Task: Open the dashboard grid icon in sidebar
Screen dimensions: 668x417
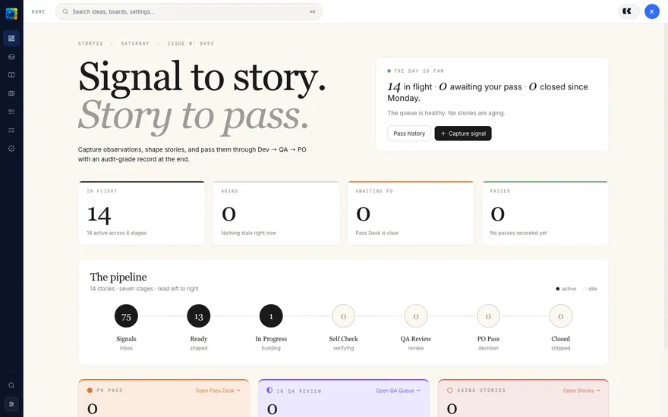Action: point(11,39)
